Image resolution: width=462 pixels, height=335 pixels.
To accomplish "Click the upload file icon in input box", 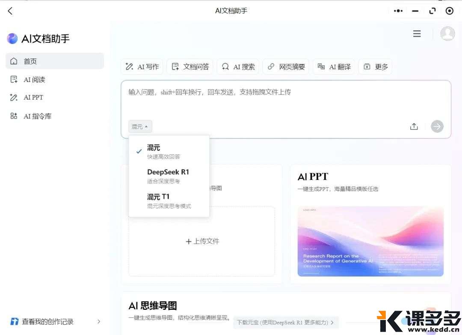I will click(x=414, y=126).
